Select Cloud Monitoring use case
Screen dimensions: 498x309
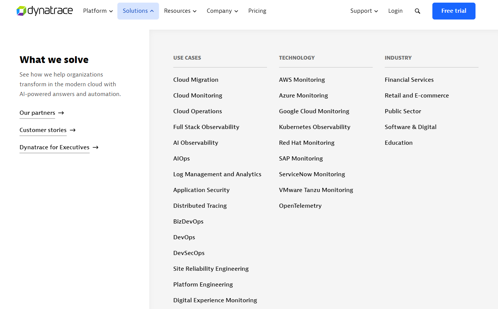click(x=198, y=96)
